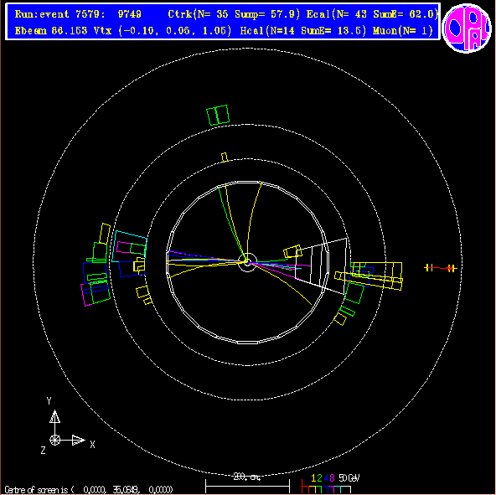The width and height of the screenshot is (496, 495).
Task: Click the green double box above the detector
Action: pos(218,115)
